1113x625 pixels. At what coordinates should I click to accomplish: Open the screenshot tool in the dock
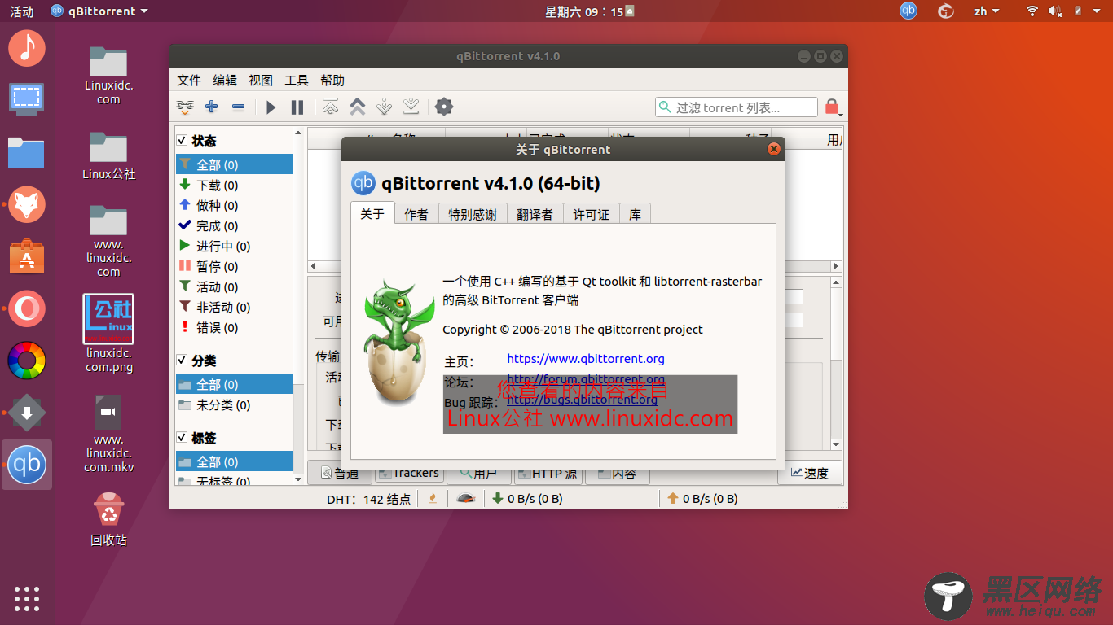27,99
